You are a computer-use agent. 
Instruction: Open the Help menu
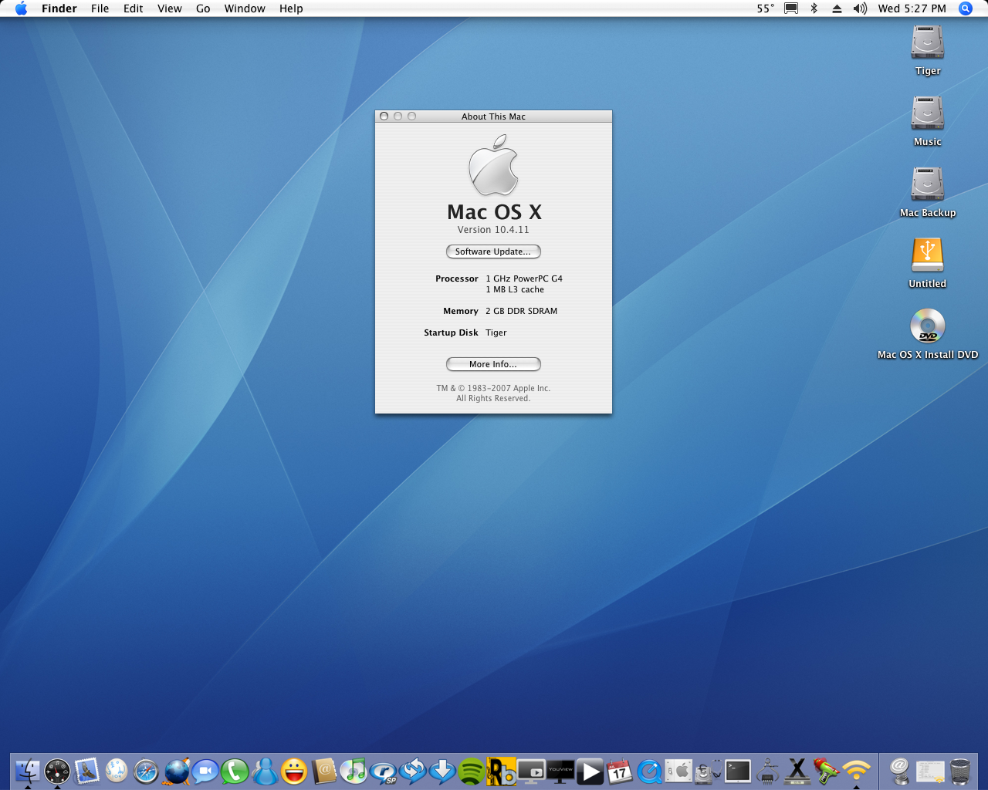click(291, 8)
